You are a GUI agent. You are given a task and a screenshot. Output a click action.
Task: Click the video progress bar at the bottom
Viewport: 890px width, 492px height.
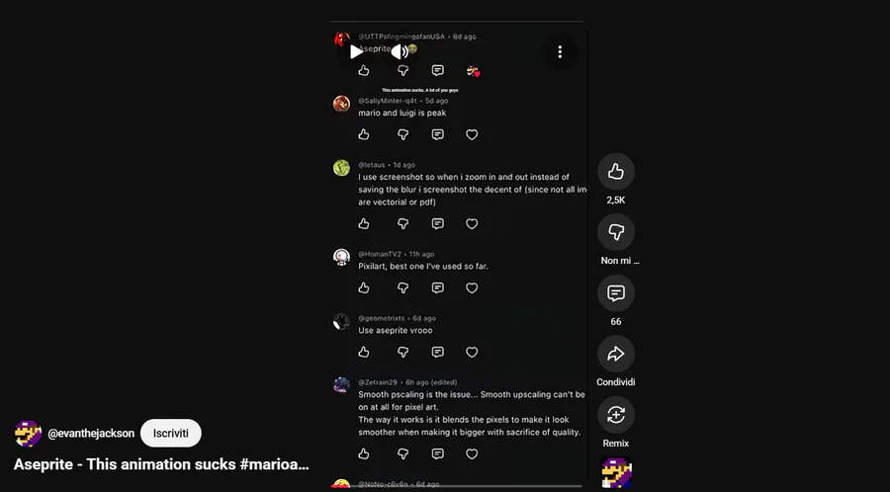coord(458,486)
